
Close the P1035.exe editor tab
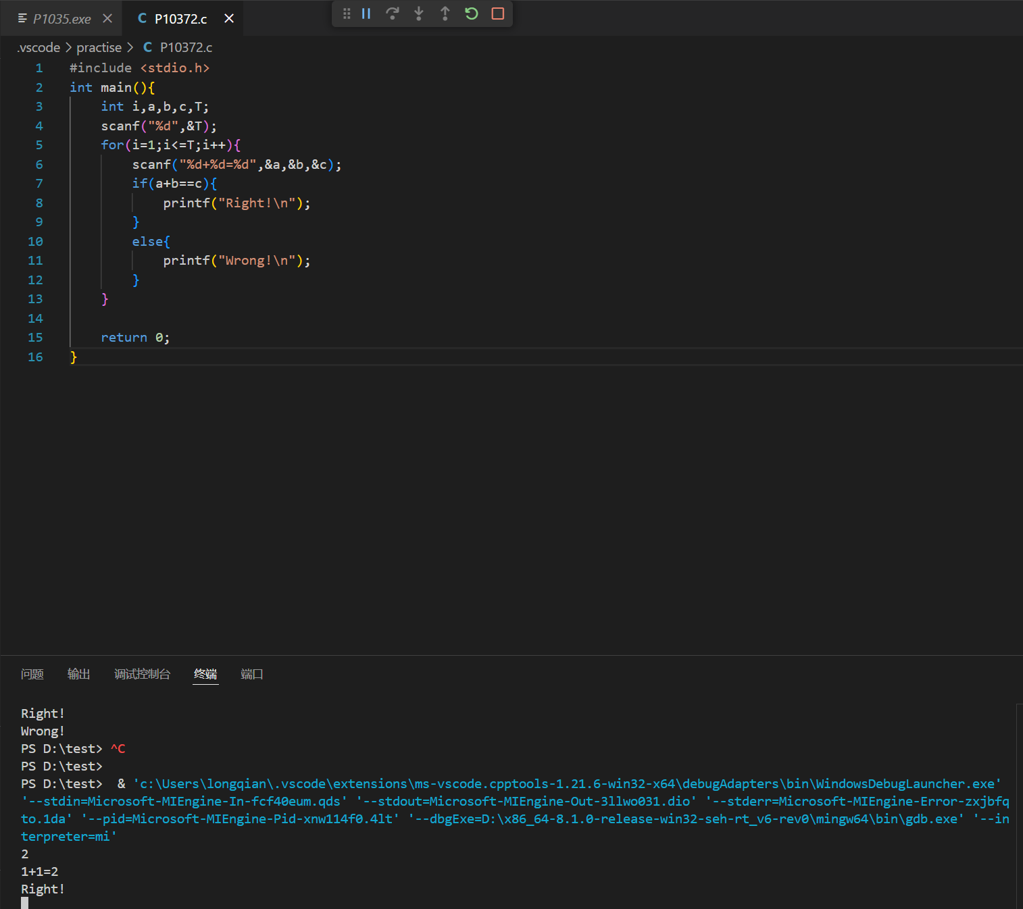coord(107,19)
